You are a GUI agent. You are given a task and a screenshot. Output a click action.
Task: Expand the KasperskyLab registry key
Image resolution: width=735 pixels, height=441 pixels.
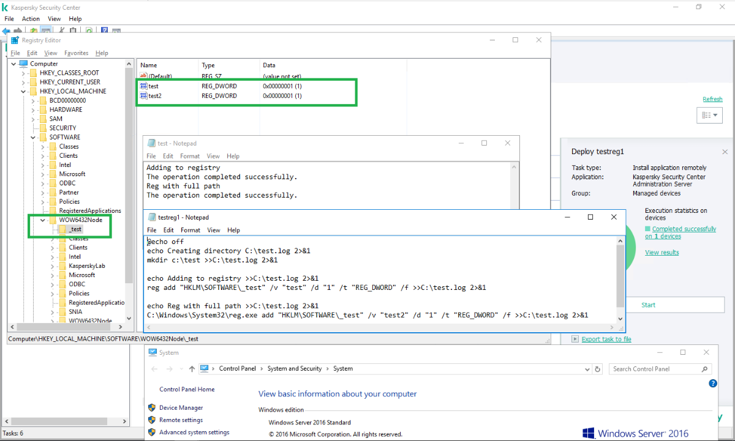coord(53,266)
